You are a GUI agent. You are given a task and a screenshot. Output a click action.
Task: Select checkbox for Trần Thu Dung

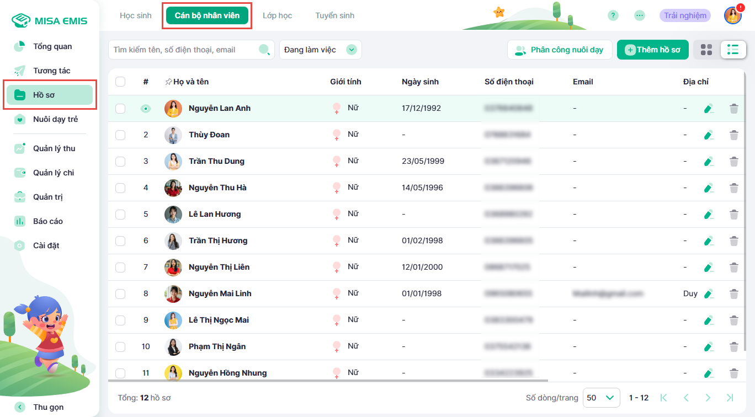coord(120,162)
